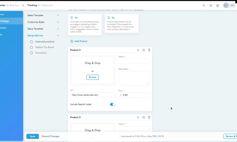Delete Product 4 using trash icon
The width and height of the screenshot is (237, 142).
tap(149, 50)
